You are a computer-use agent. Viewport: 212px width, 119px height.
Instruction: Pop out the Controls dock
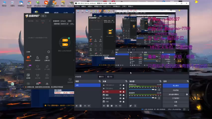pyautogui.click(x=188, y=81)
